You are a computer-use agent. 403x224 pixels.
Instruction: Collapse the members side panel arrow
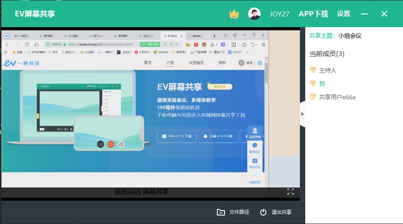303,114
